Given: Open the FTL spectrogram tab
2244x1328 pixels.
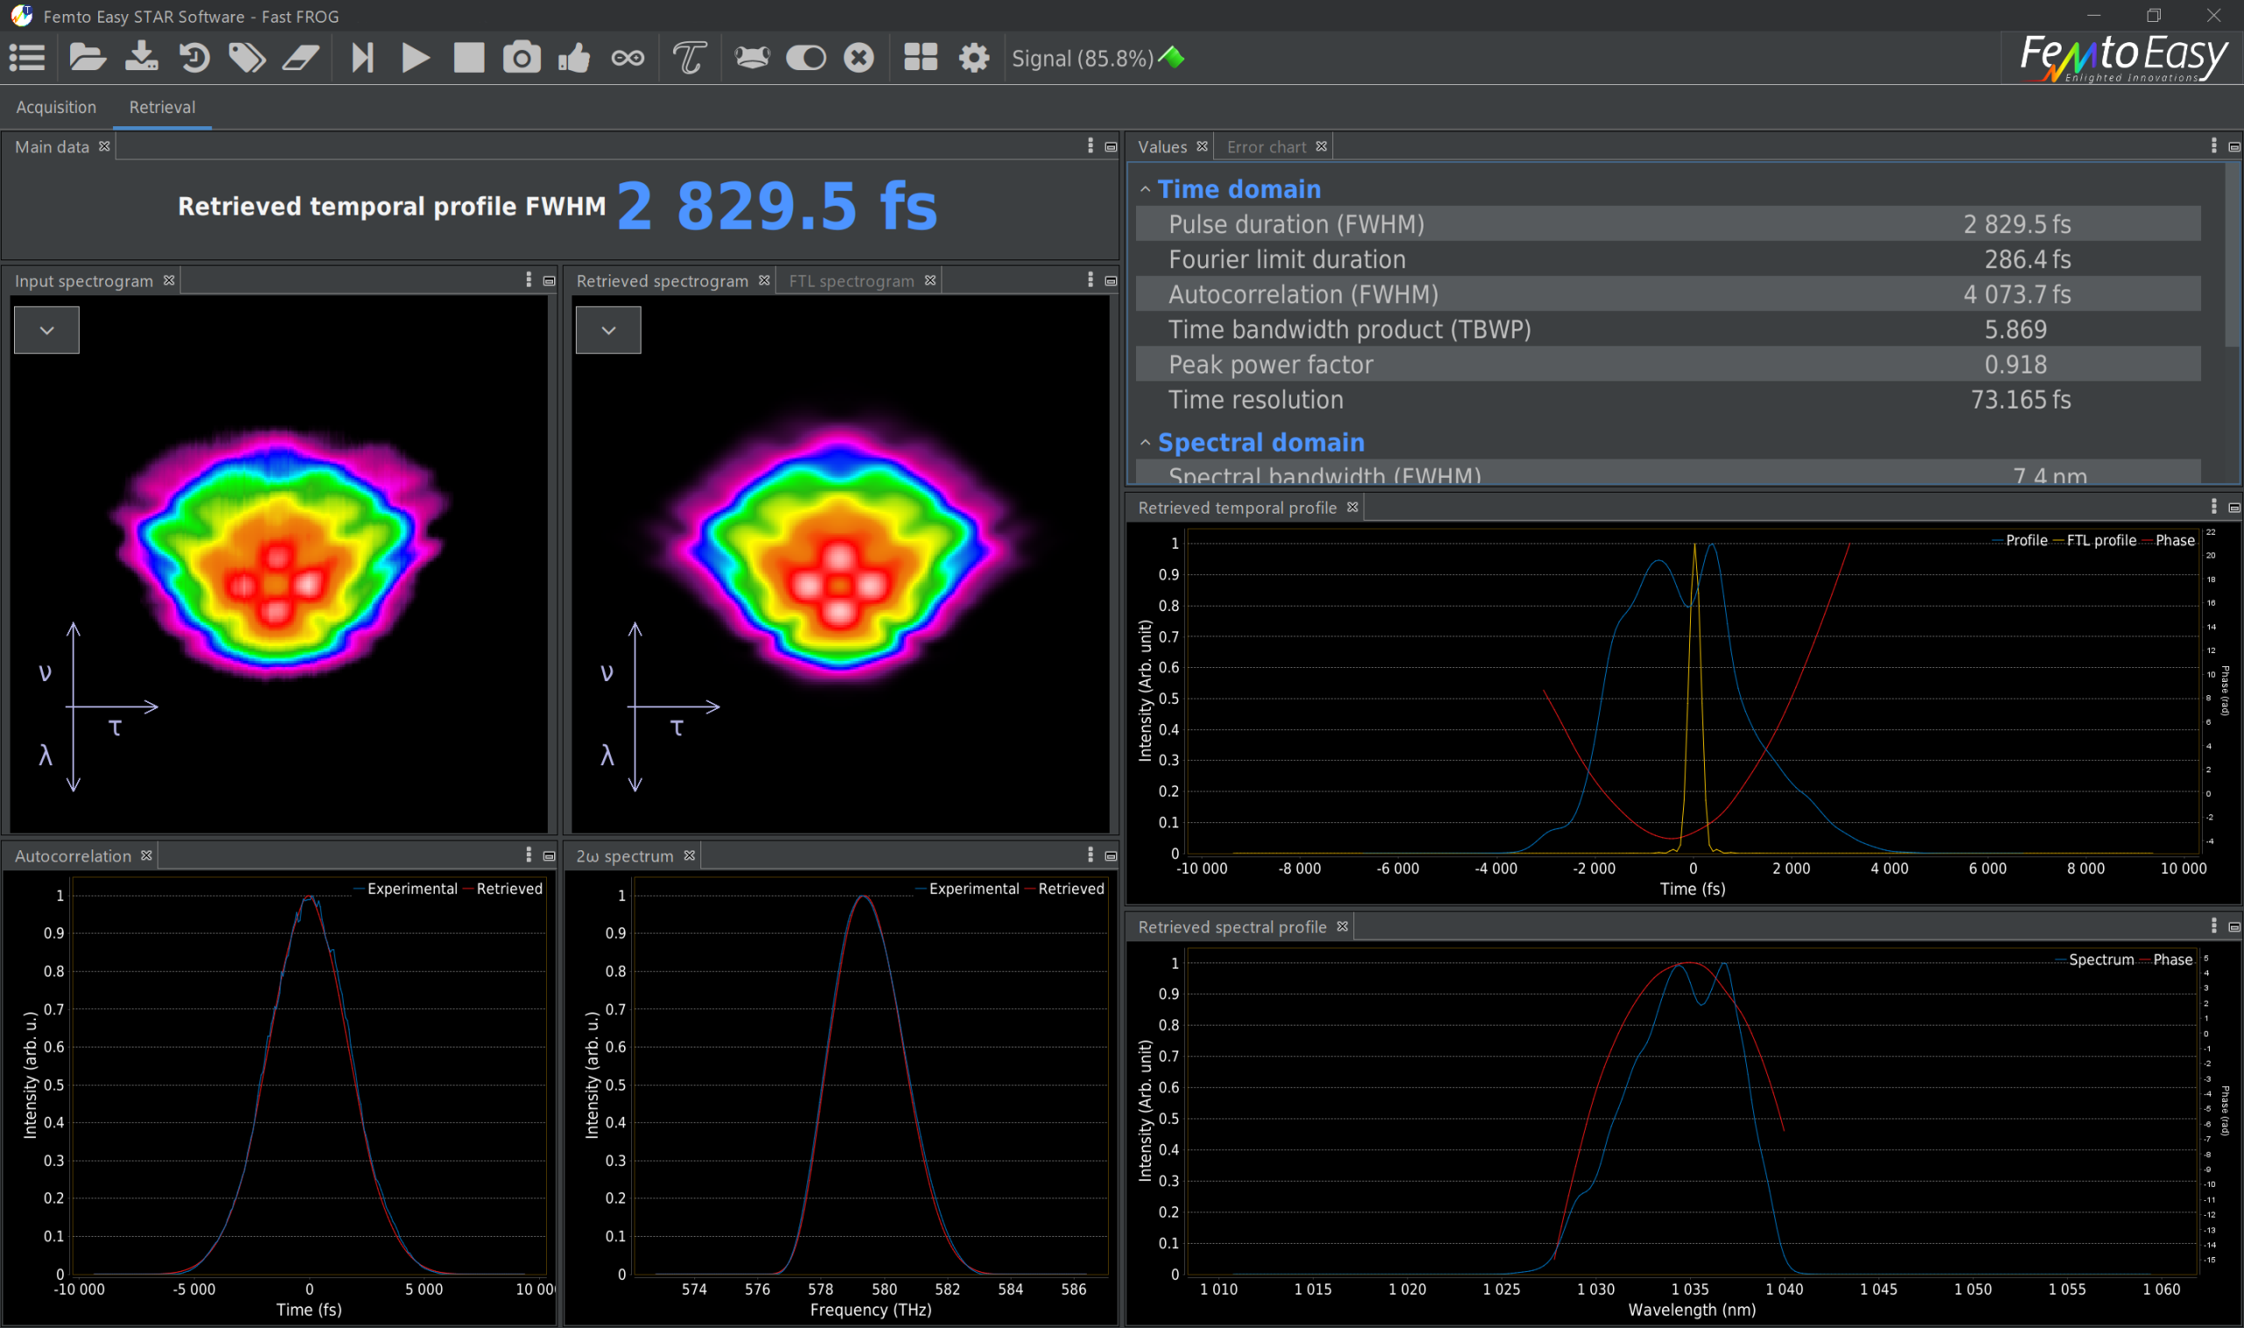Looking at the screenshot, I should (x=851, y=281).
